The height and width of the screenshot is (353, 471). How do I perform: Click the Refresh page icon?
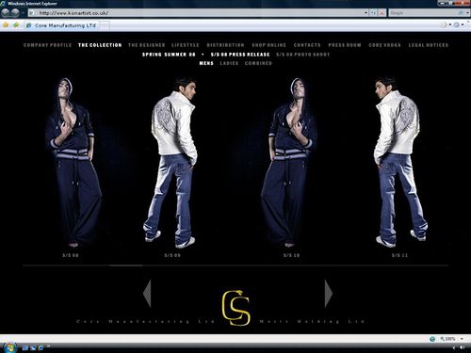click(373, 13)
